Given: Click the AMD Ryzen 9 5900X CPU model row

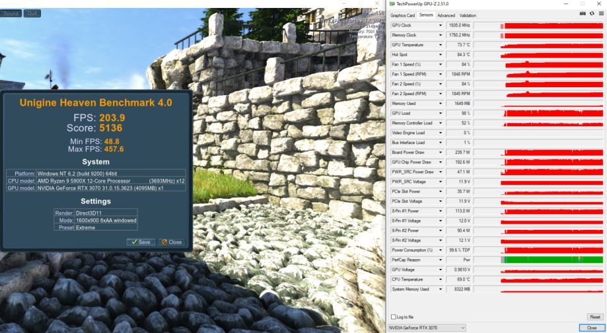Looking at the screenshot, I should click(x=96, y=181).
